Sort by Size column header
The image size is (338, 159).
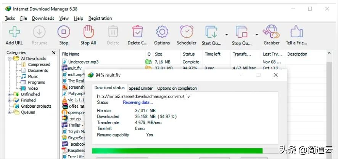167,54
